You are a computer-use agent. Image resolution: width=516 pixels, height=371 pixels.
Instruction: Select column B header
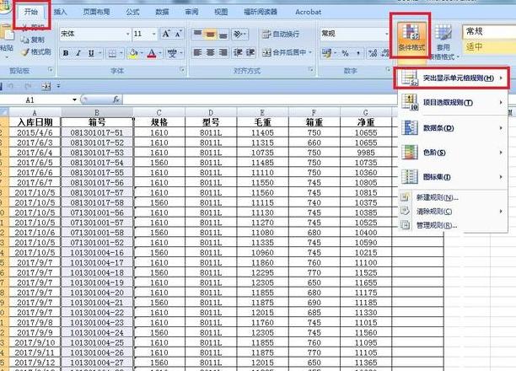97,112
